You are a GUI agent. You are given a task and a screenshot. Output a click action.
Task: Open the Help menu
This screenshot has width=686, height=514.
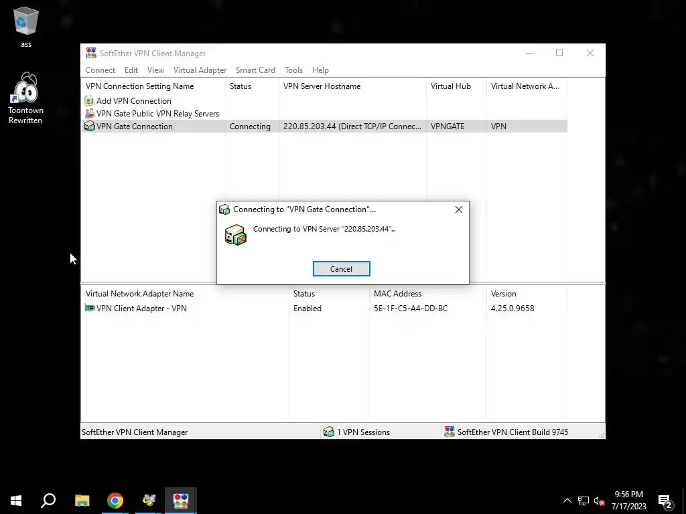[320, 70]
